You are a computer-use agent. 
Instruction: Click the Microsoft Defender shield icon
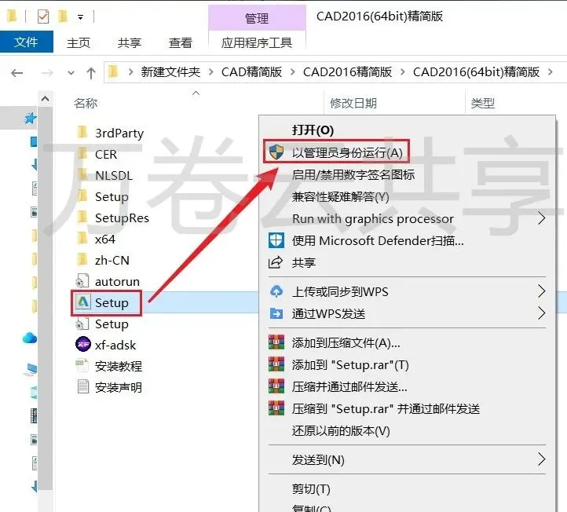point(276,240)
